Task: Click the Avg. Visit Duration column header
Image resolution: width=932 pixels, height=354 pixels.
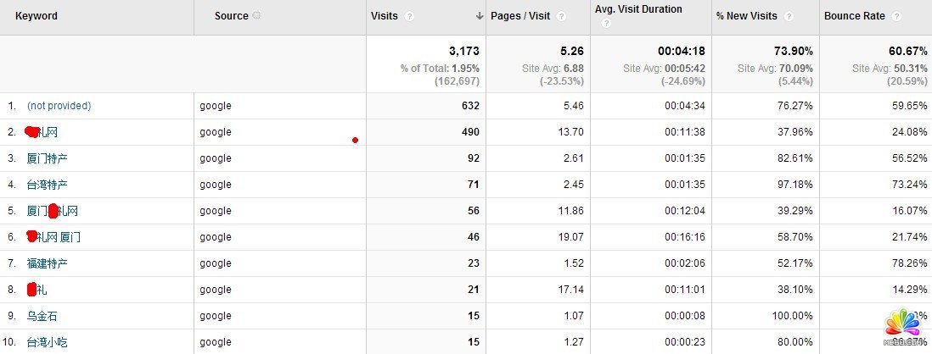Action: [638, 10]
